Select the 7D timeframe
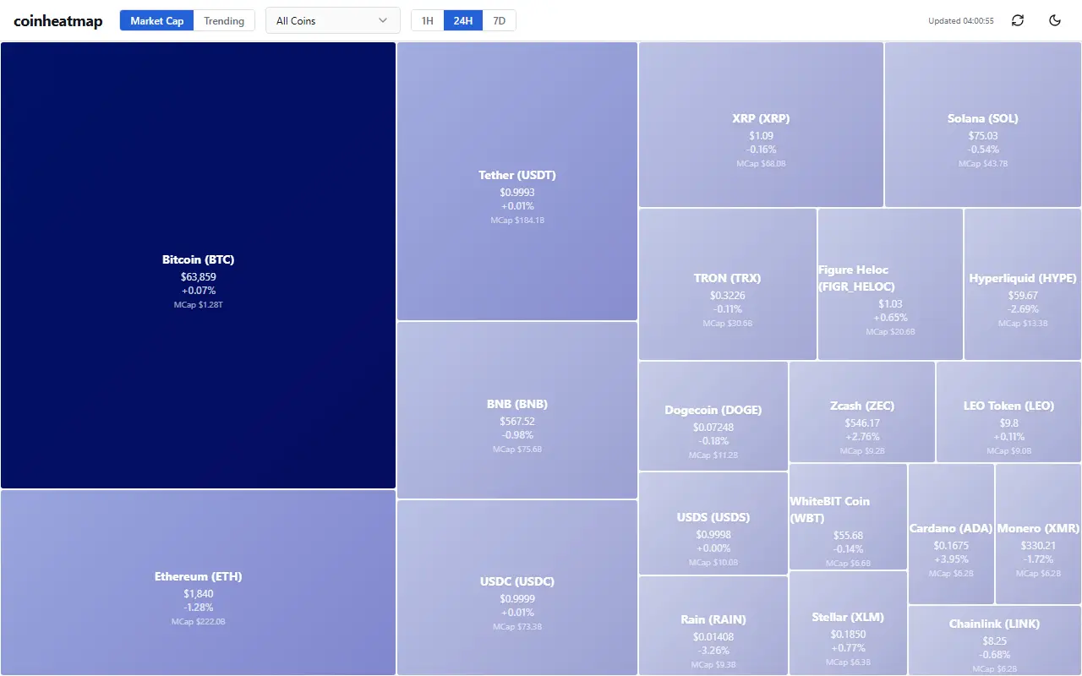Image resolution: width=1082 pixels, height=676 pixels. (x=499, y=20)
